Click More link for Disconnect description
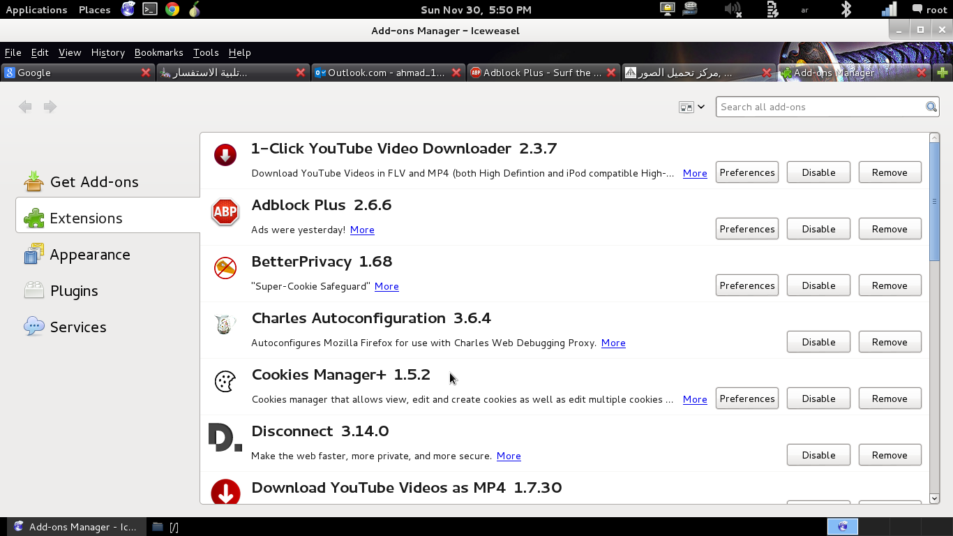Screen dimensions: 953x536 coord(509,456)
